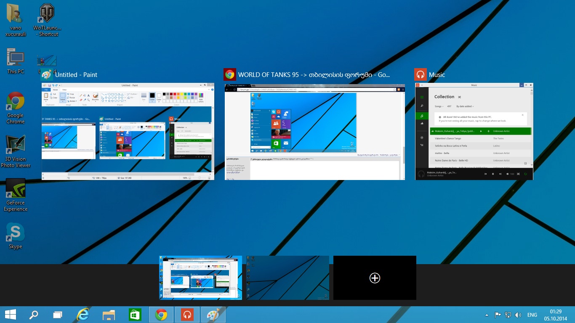Click the Paint taskbar icon

click(213, 315)
